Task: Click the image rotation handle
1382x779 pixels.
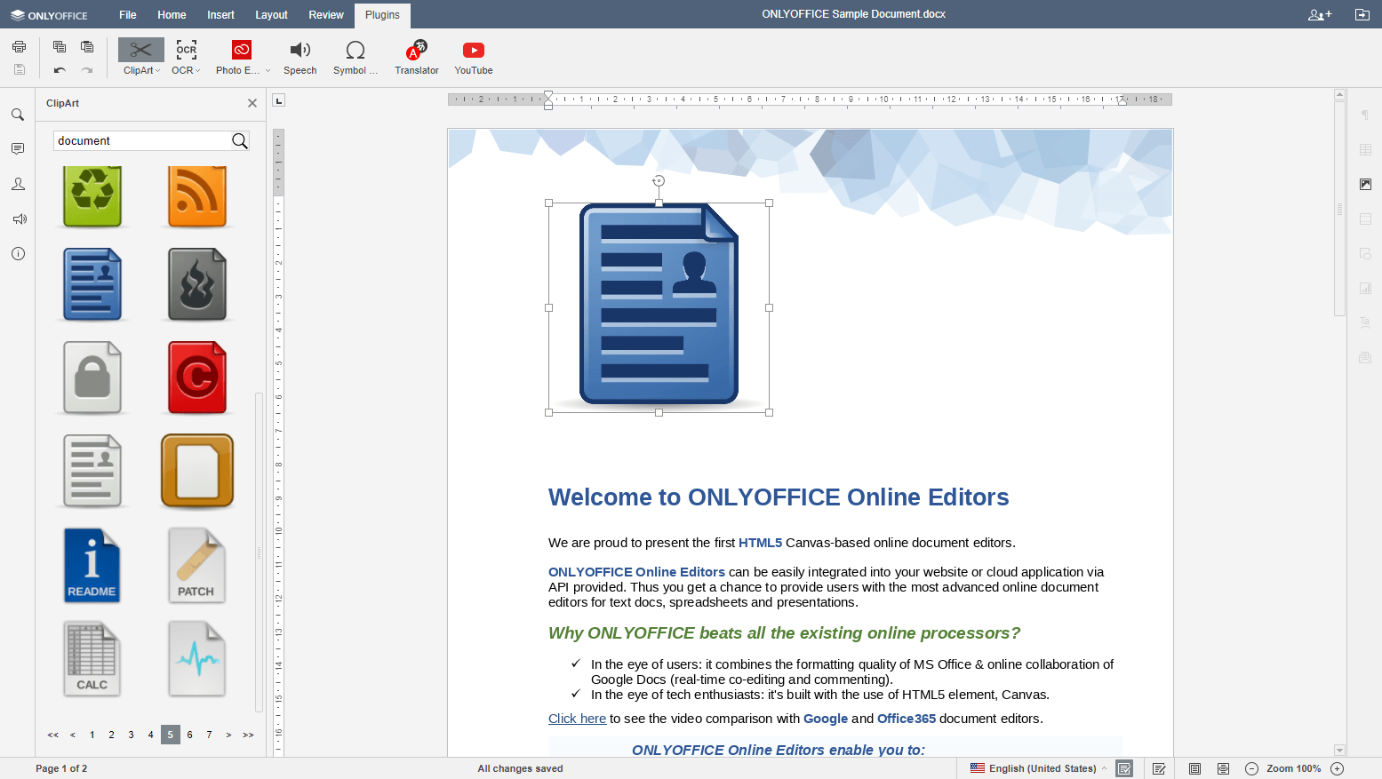Action: pos(659,181)
